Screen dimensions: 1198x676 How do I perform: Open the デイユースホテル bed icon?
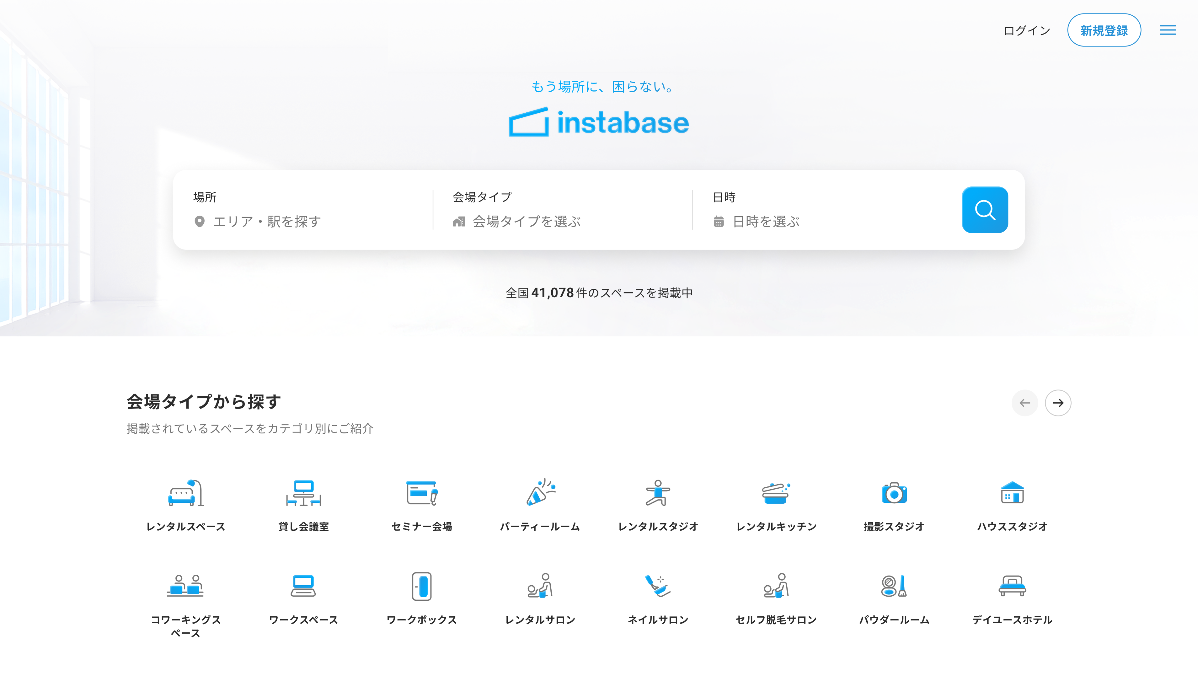point(1012,586)
